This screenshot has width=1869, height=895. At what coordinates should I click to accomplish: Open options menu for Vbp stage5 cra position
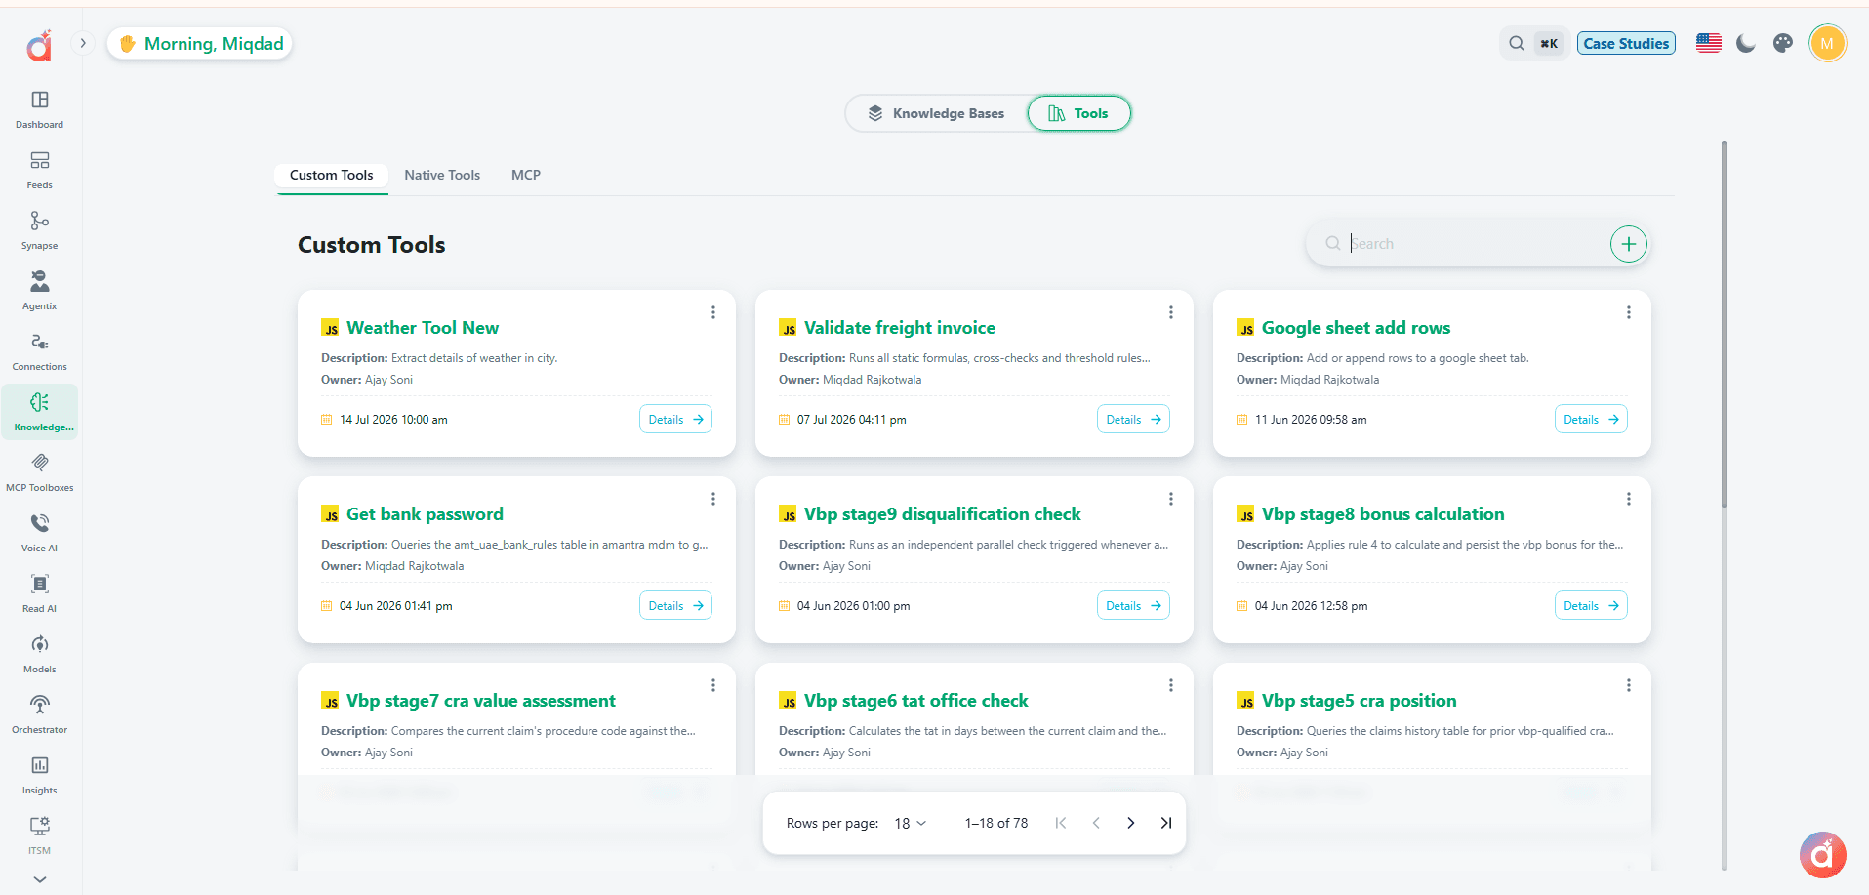[1629, 685]
